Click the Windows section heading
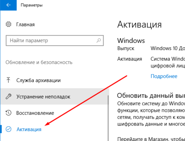This screenshot has height=141, width=185. pos(131,41)
